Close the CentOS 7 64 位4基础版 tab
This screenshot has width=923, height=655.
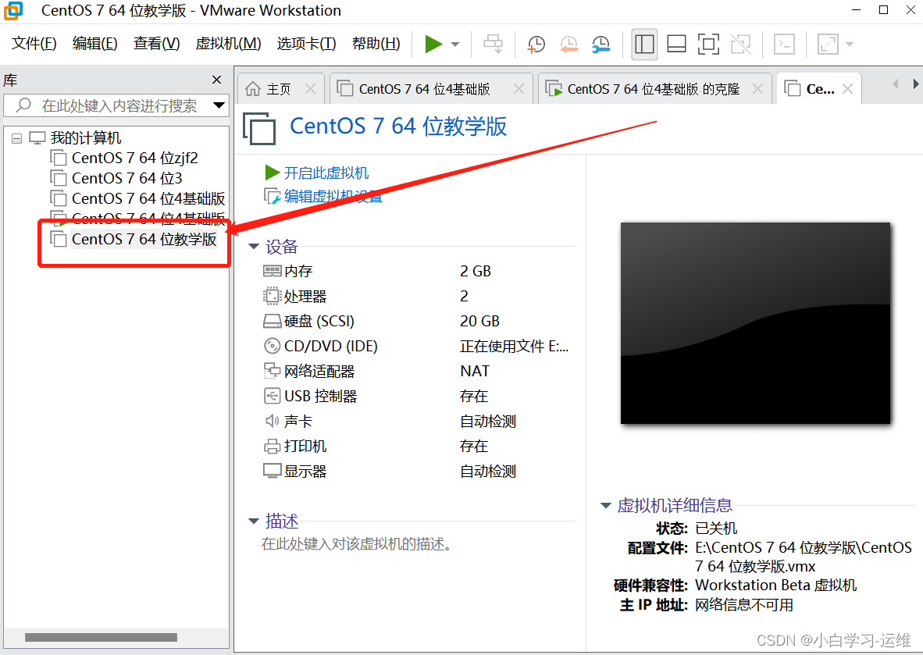click(519, 89)
